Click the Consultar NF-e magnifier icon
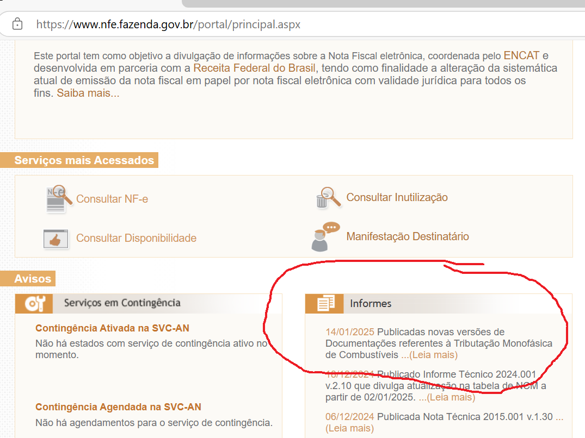This screenshot has width=585, height=438. (x=59, y=199)
